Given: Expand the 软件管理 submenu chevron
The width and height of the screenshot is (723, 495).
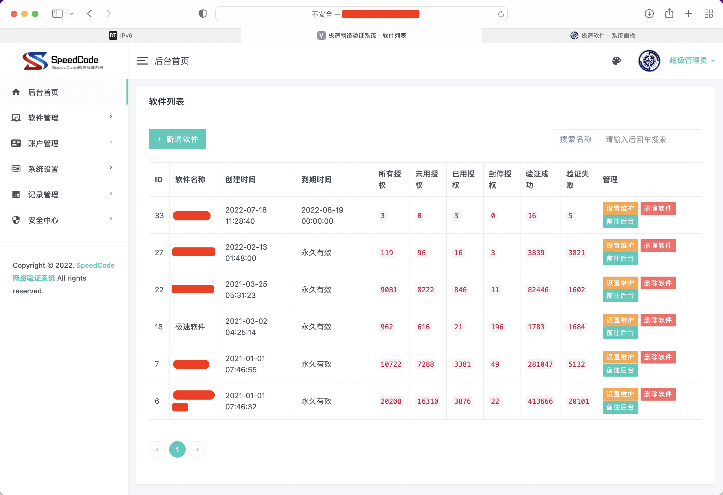Looking at the screenshot, I should point(111,117).
